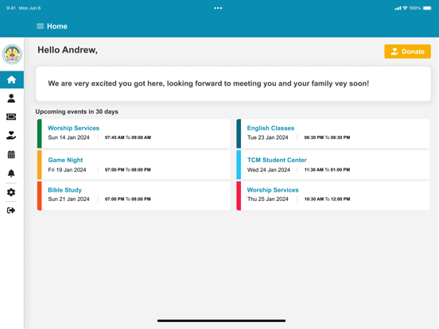
Task: Tap the home indicator bar at bottom
Action: tap(221, 320)
